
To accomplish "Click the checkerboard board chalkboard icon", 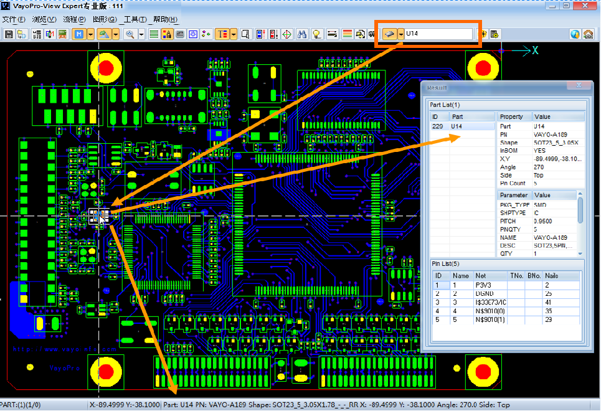I will (62, 34).
